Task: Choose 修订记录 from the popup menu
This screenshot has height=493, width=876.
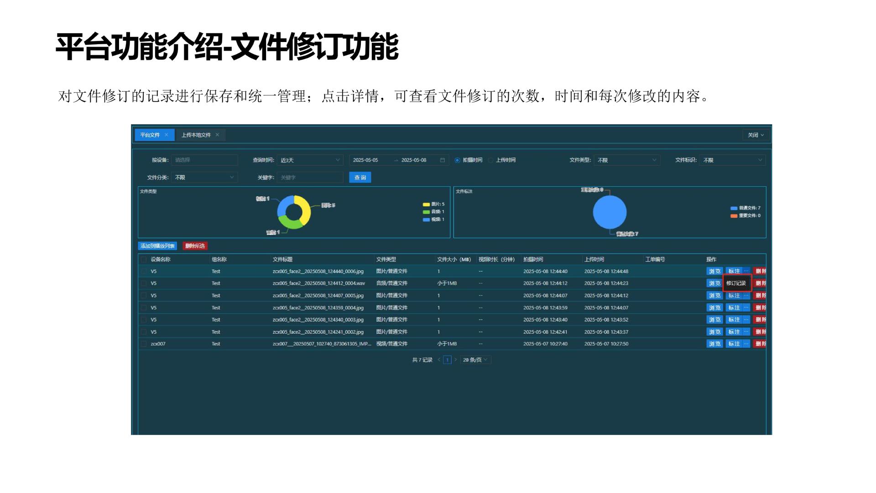Action: (x=736, y=283)
